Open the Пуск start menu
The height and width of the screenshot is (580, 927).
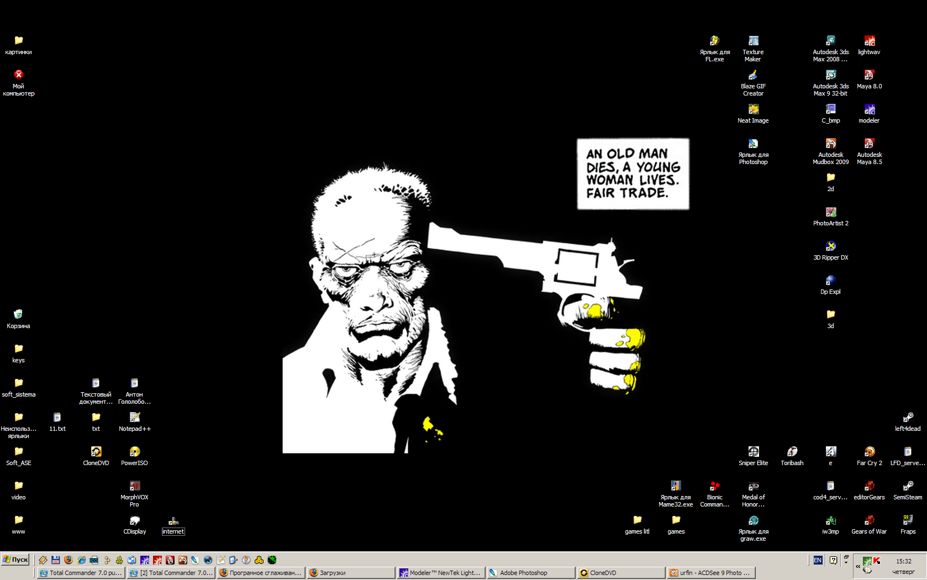point(15,560)
